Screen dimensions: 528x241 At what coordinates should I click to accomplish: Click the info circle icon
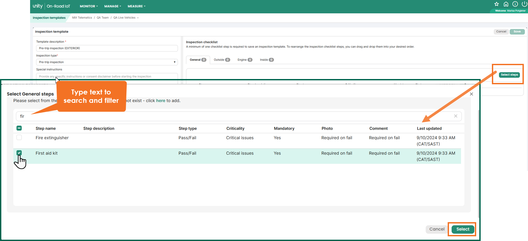click(515, 4)
